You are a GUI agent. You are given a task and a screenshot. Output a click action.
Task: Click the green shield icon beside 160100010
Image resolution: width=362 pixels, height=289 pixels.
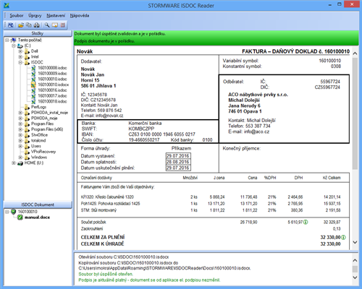[x=14, y=212]
